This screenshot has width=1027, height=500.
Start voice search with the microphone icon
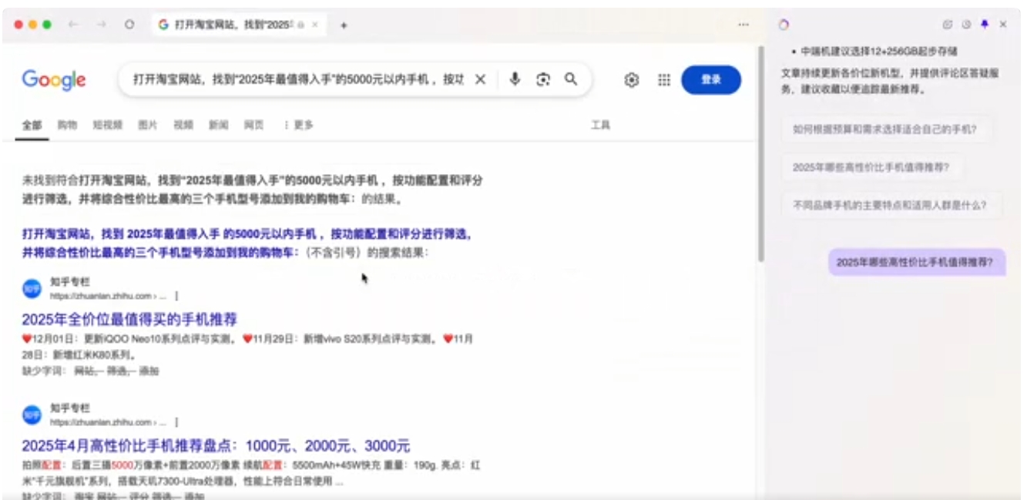point(515,79)
